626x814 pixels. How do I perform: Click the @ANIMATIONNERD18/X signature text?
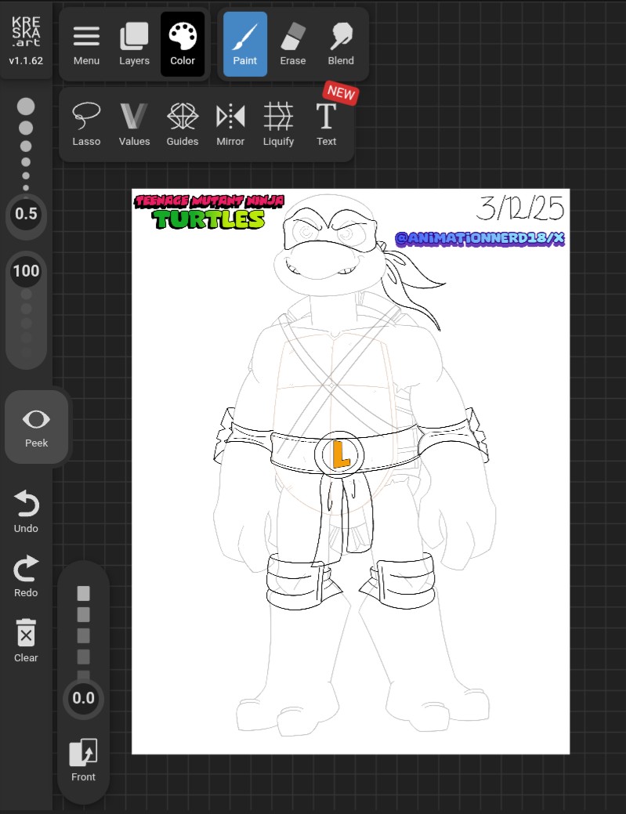point(479,238)
